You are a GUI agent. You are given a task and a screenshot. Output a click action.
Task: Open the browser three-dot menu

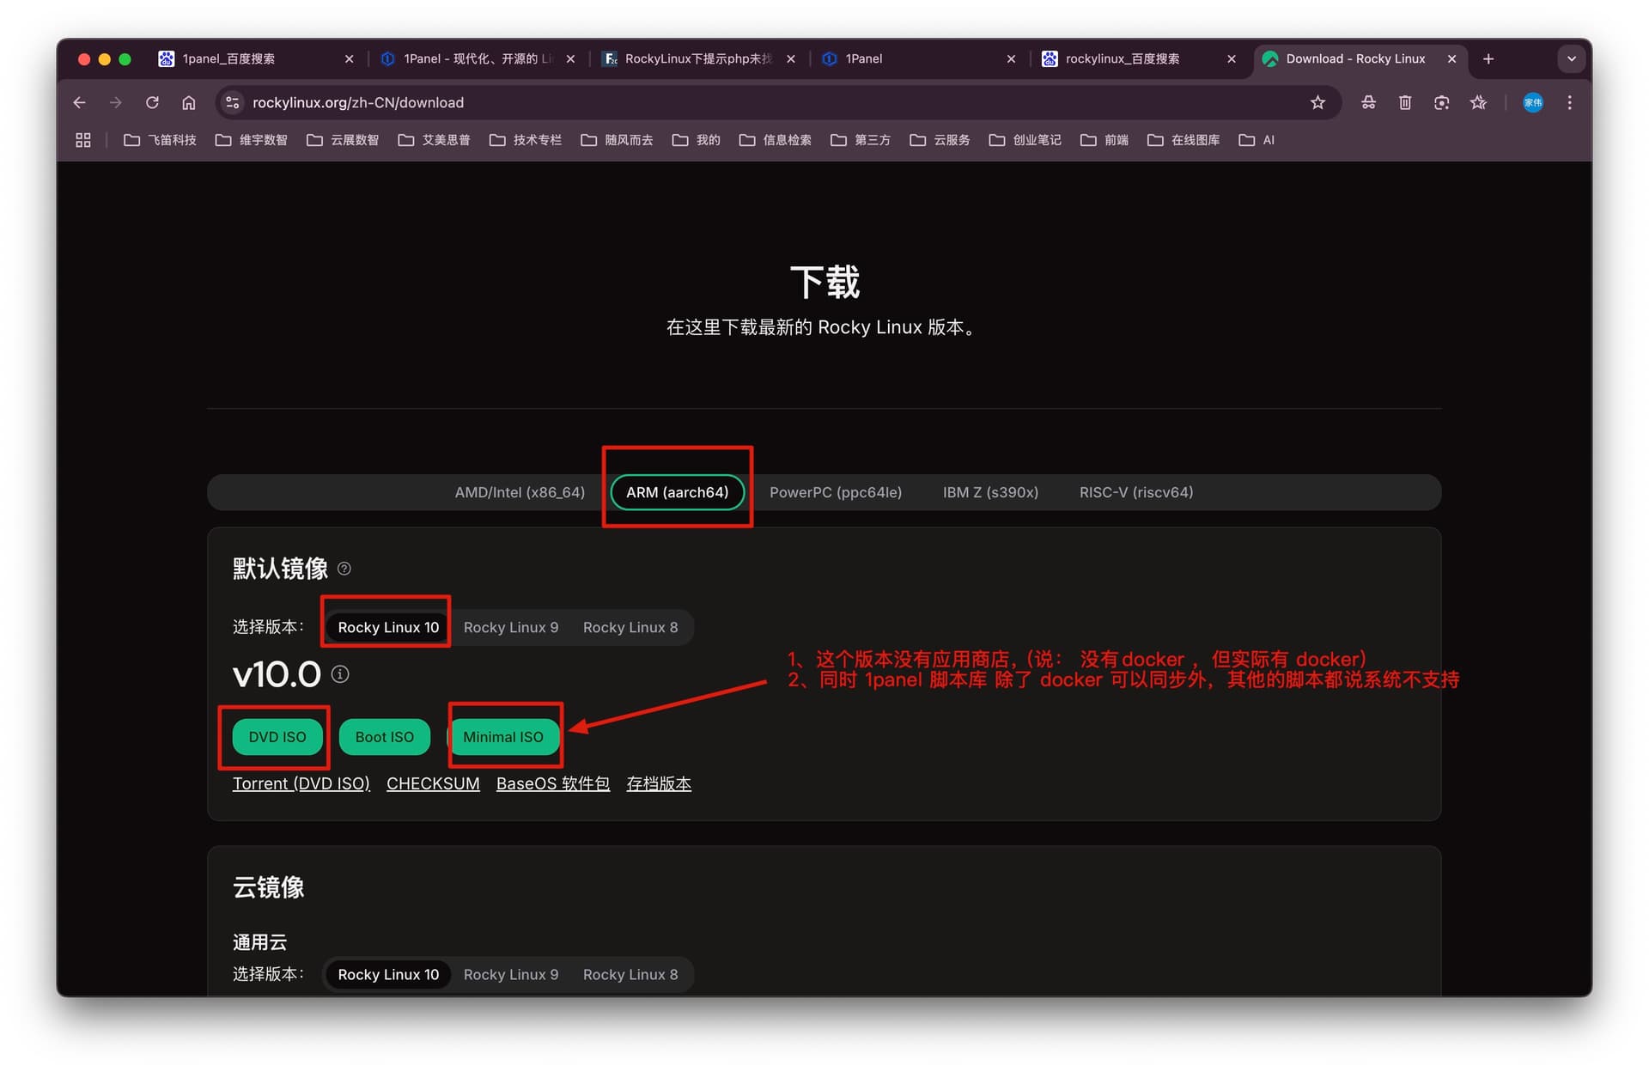(1570, 102)
